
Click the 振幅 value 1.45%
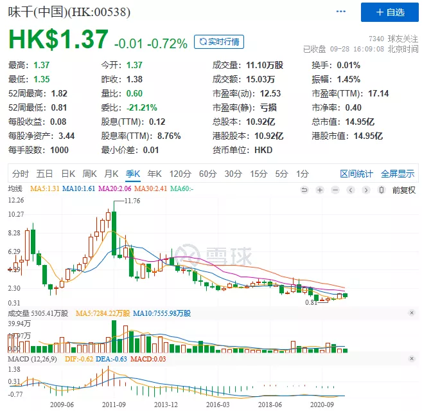349,79
